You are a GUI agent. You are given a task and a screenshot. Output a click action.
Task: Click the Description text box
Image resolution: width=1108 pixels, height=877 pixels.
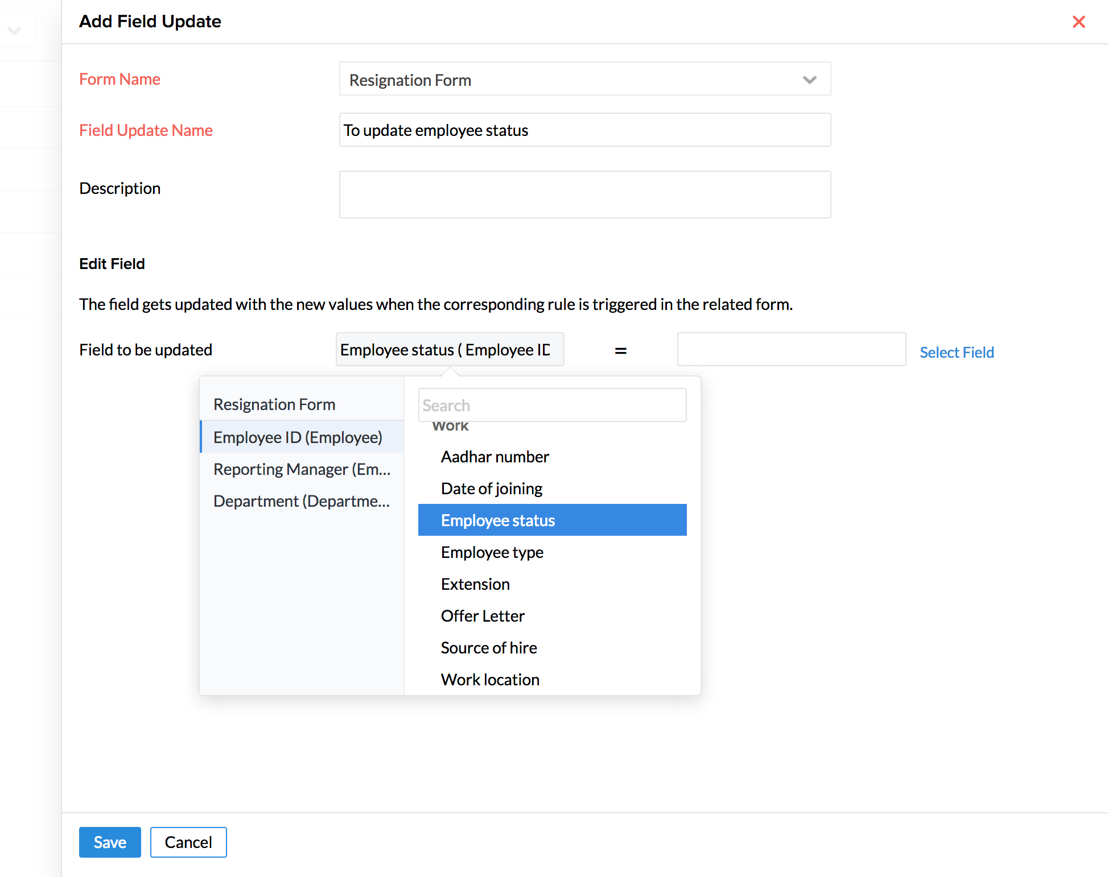(584, 195)
